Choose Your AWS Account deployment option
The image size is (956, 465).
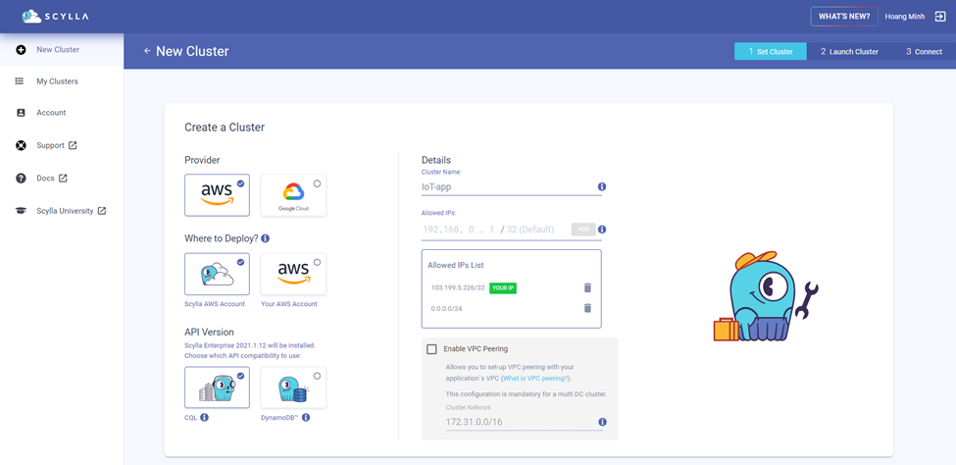(x=293, y=274)
